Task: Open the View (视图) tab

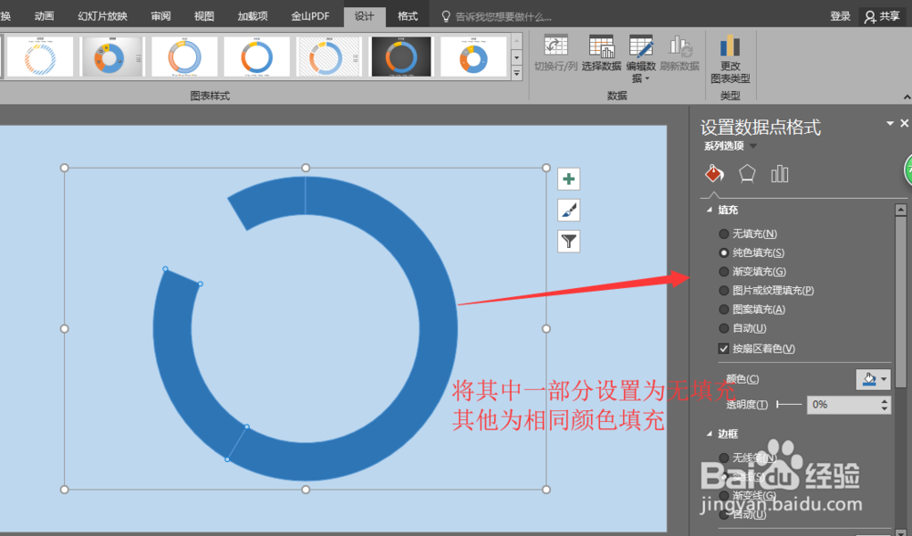Action: point(204,16)
